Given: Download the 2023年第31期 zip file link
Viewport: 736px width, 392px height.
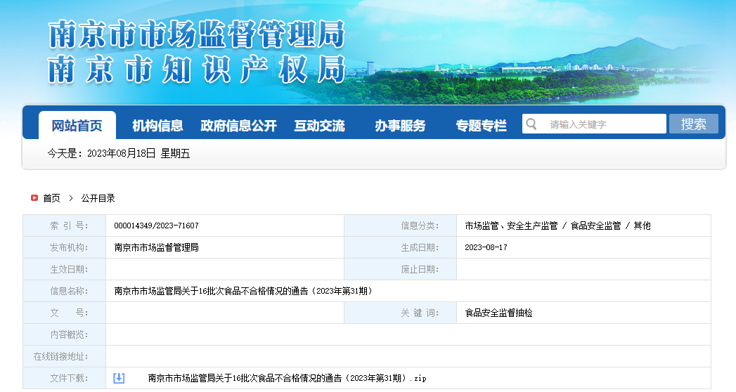Looking at the screenshot, I should [288, 379].
